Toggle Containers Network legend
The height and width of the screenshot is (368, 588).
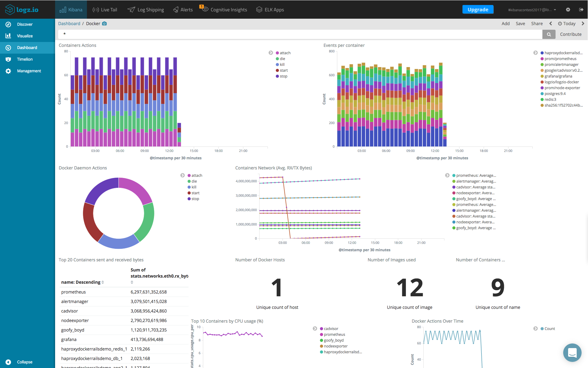coord(447,175)
